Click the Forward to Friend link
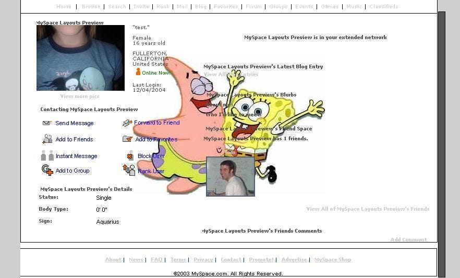 156,123
